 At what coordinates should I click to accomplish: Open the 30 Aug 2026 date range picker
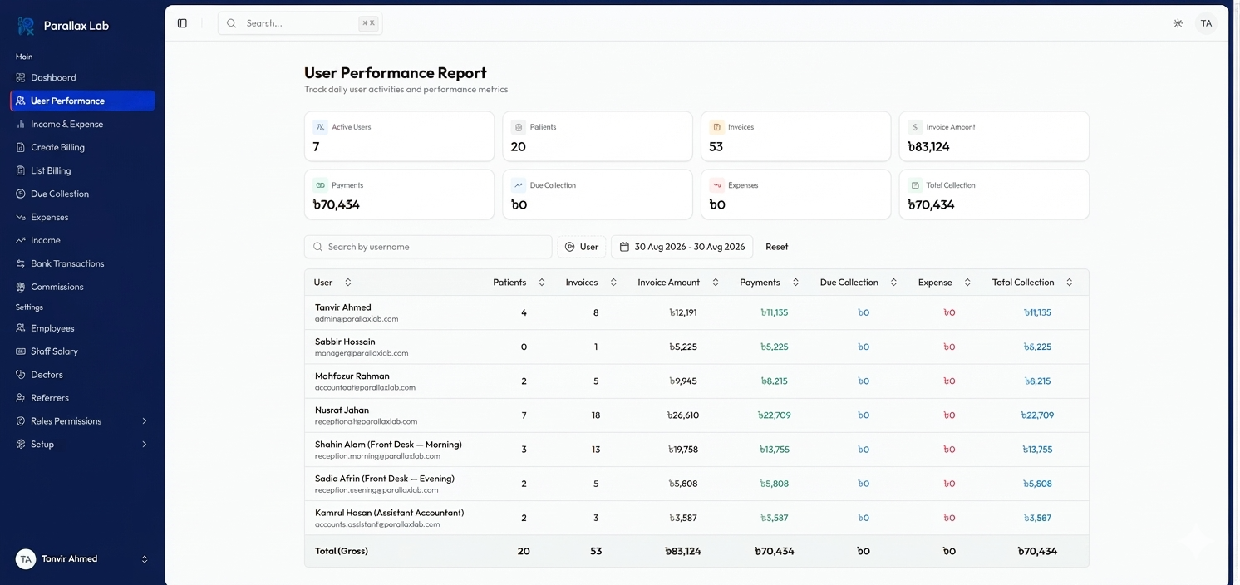click(682, 247)
